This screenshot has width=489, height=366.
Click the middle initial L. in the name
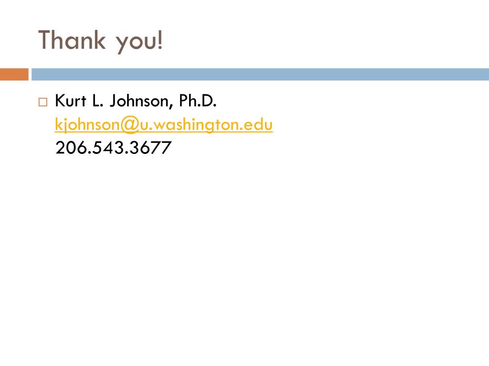[x=97, y=101]
